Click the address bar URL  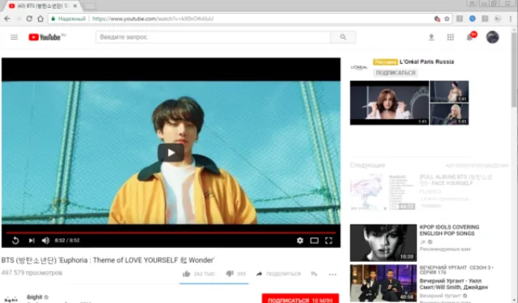click(153, 19)
